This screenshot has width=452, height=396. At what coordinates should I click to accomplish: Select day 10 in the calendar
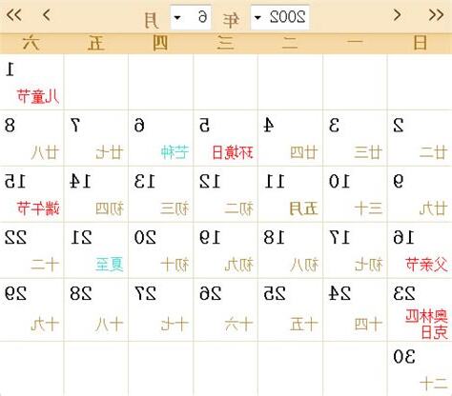(355, 194)
